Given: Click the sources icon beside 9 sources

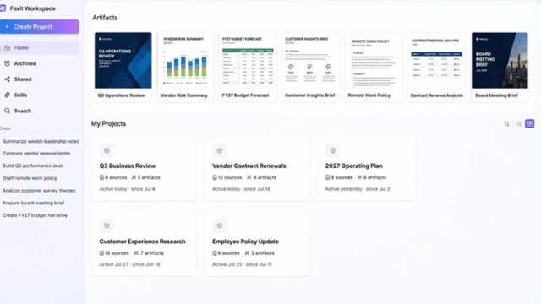Looking at the screenshot, I should click(327, 177).
